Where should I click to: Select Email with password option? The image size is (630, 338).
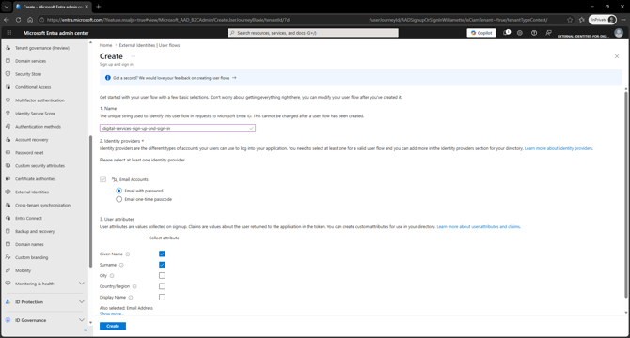(x=118, y=191)
